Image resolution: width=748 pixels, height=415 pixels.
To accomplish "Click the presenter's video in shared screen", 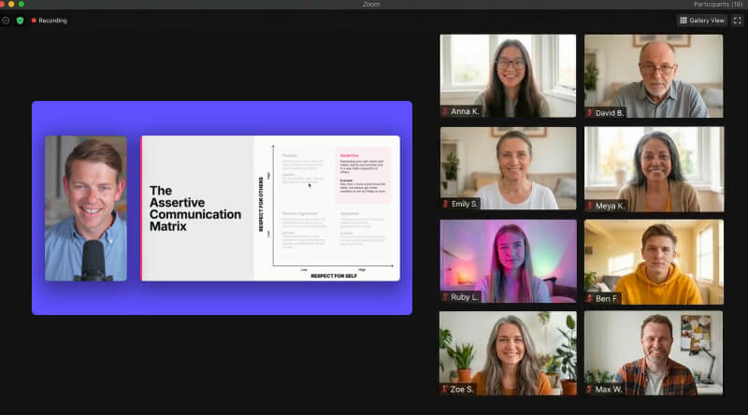I will click(86, 208).
